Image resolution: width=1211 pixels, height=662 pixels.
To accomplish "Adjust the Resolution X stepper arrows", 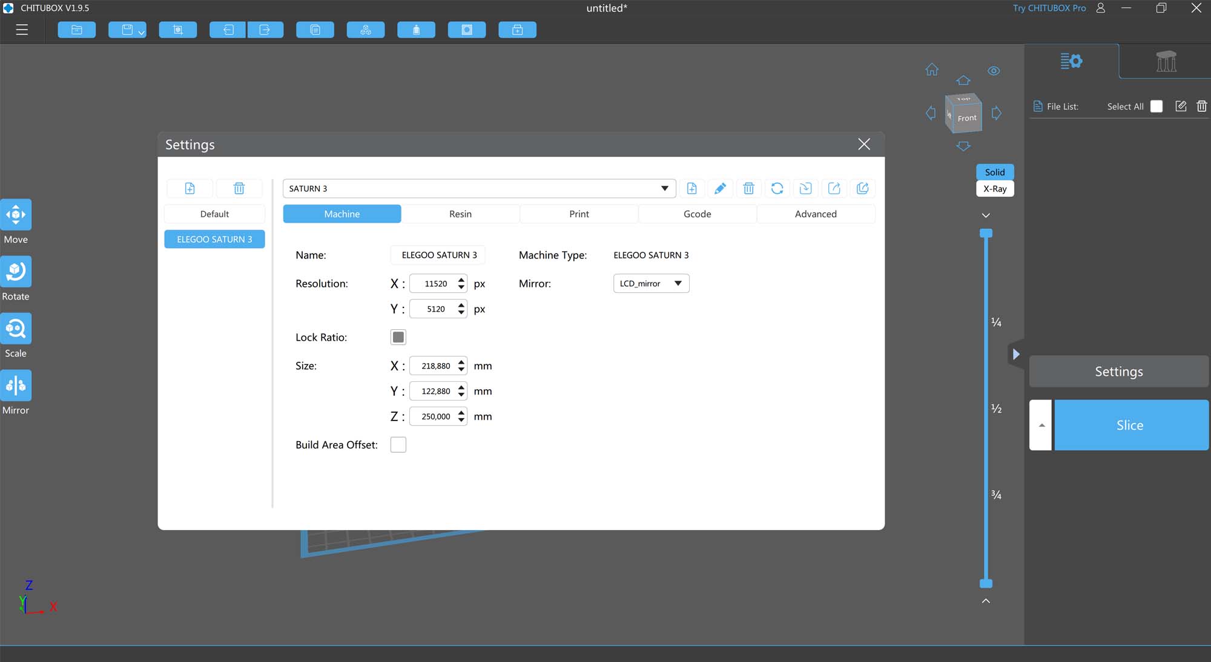I will 461,283.
